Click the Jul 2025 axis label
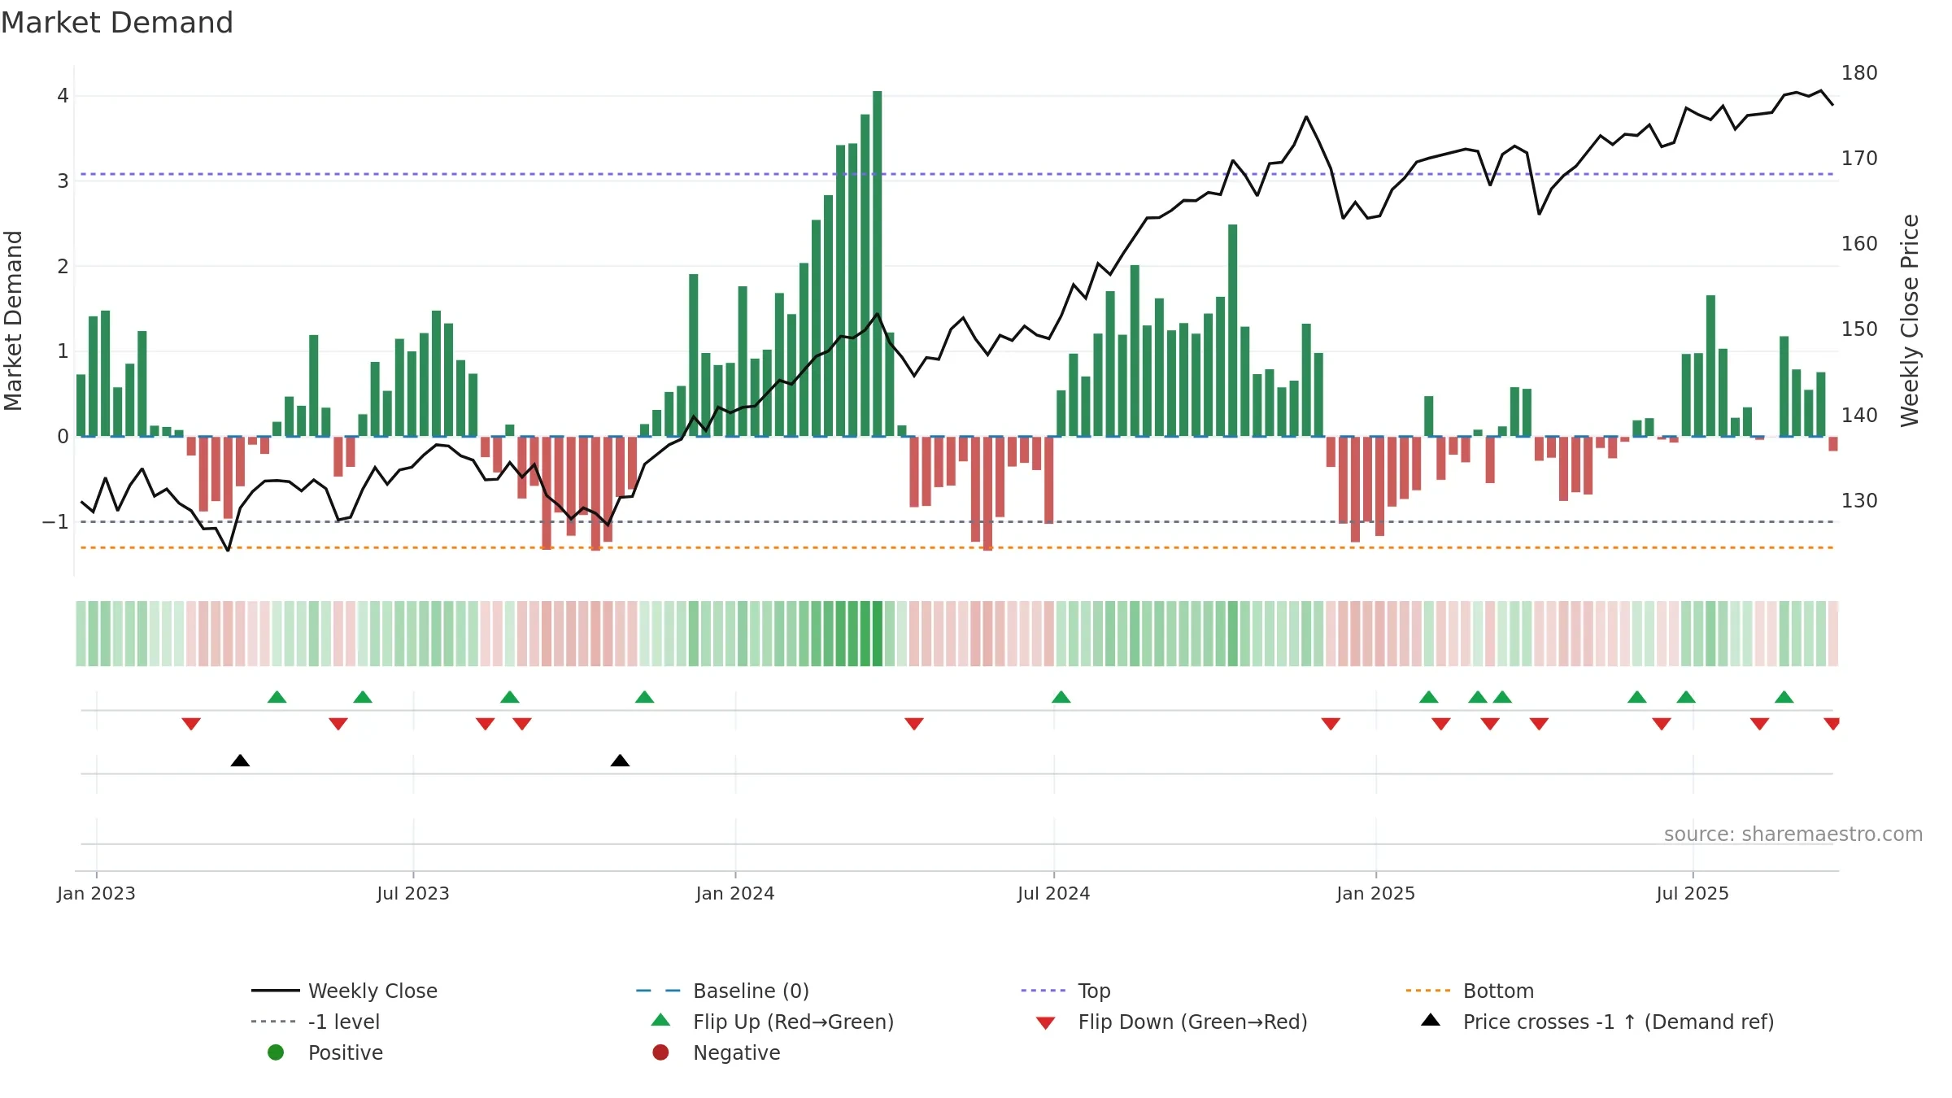Image resolution: width=1952 pixels, height=1098 pixels. coord(1693,893)
